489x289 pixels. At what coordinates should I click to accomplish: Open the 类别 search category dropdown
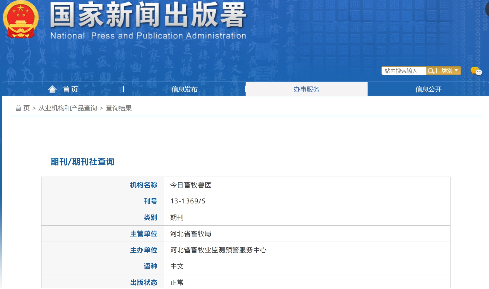449,71
